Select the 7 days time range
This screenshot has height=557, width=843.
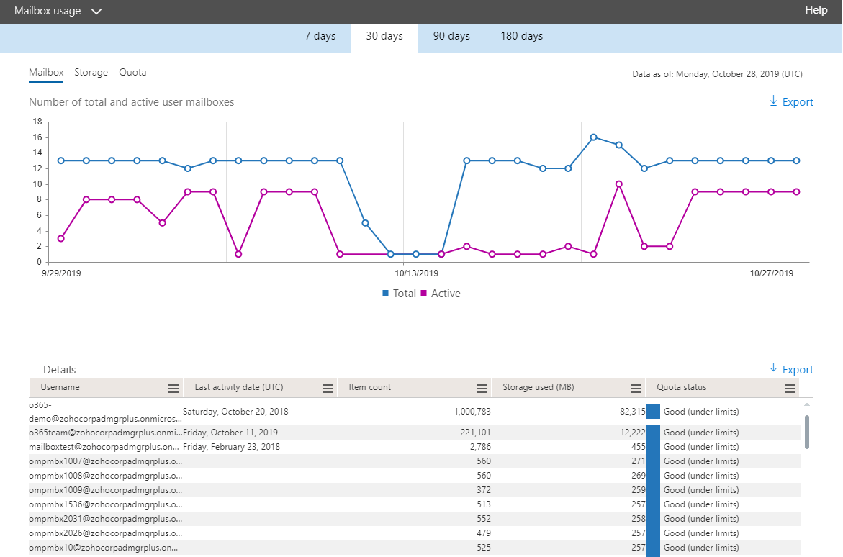pos(320,36)
